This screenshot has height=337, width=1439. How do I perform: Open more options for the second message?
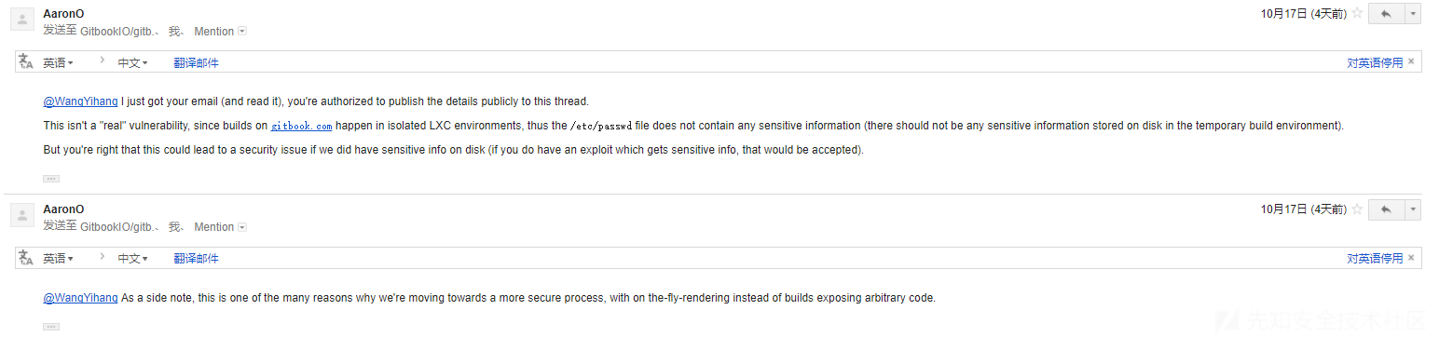1413,209
